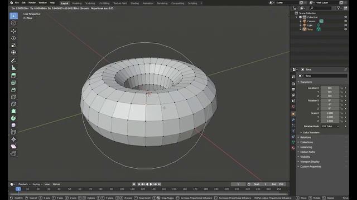Activate the Shrink/Fatten tool
The image size is (357, 200).
coord(13,139)
